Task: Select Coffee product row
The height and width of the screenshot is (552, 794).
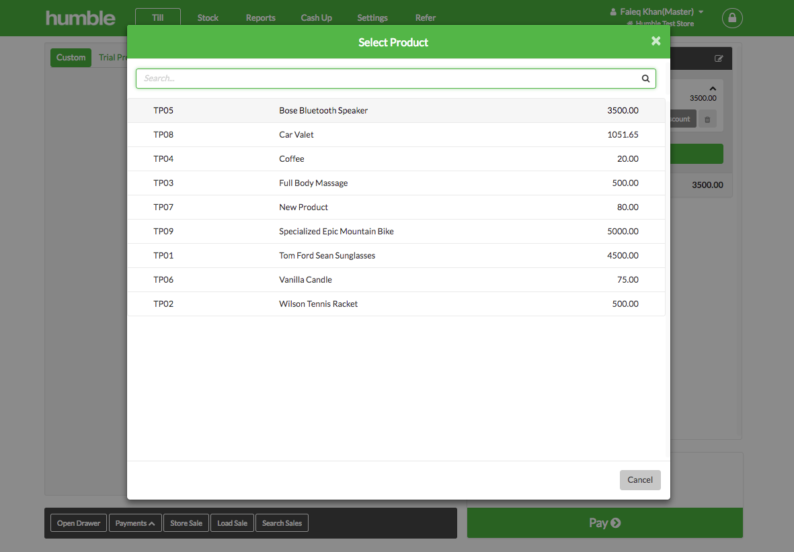Action: [396, 159]
